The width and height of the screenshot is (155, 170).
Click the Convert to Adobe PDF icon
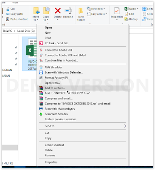[x=41, y=50]
